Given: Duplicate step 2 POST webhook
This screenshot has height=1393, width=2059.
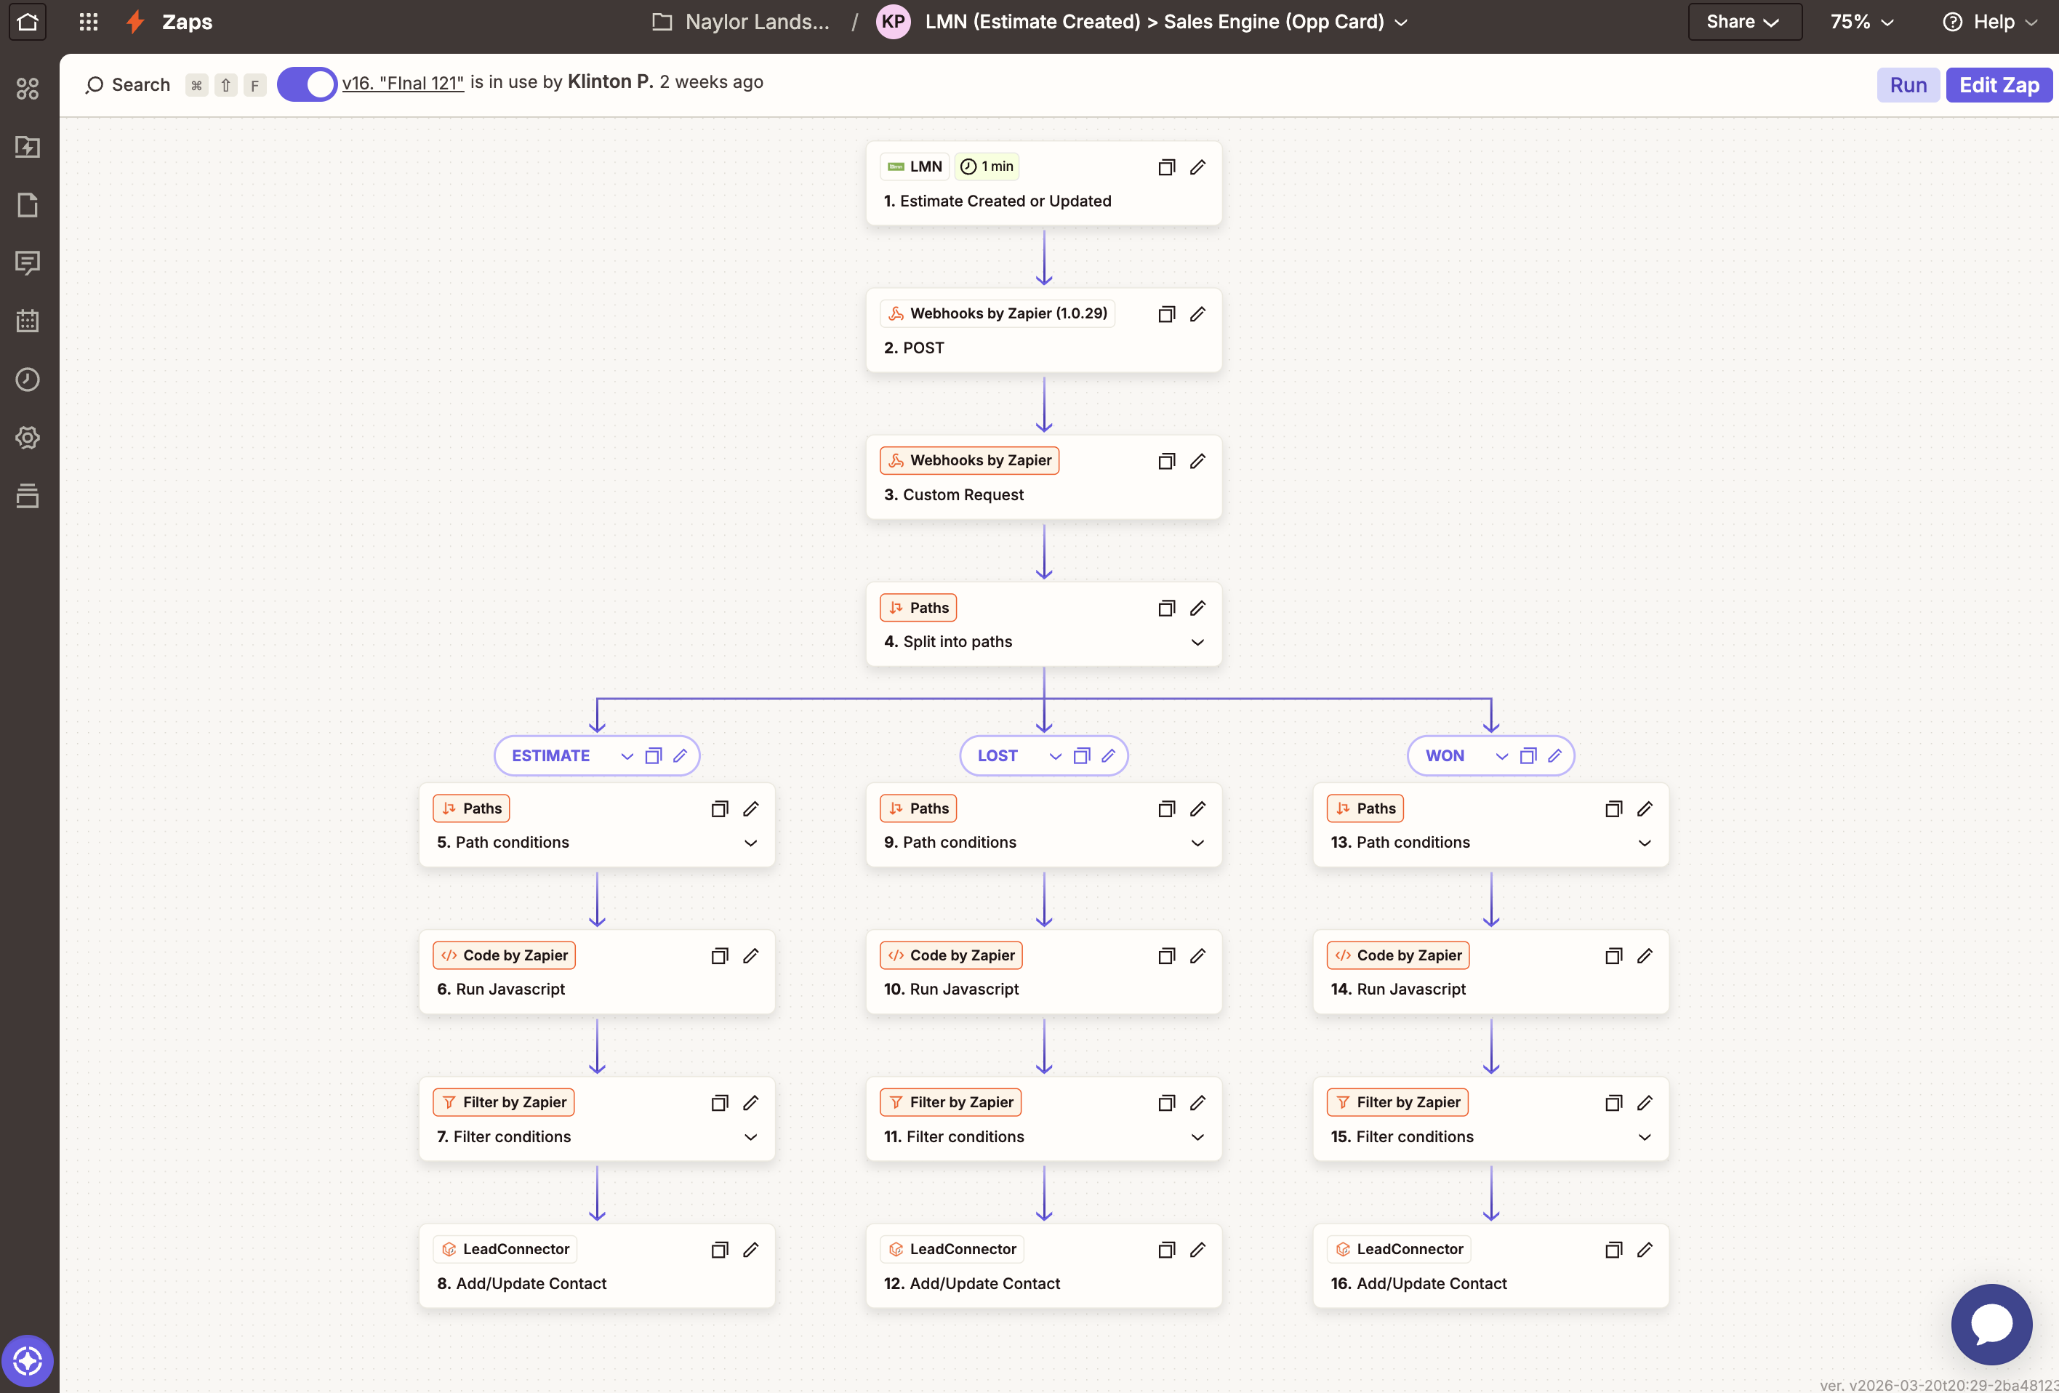Looking at the screenshot, I should 1167,315.
